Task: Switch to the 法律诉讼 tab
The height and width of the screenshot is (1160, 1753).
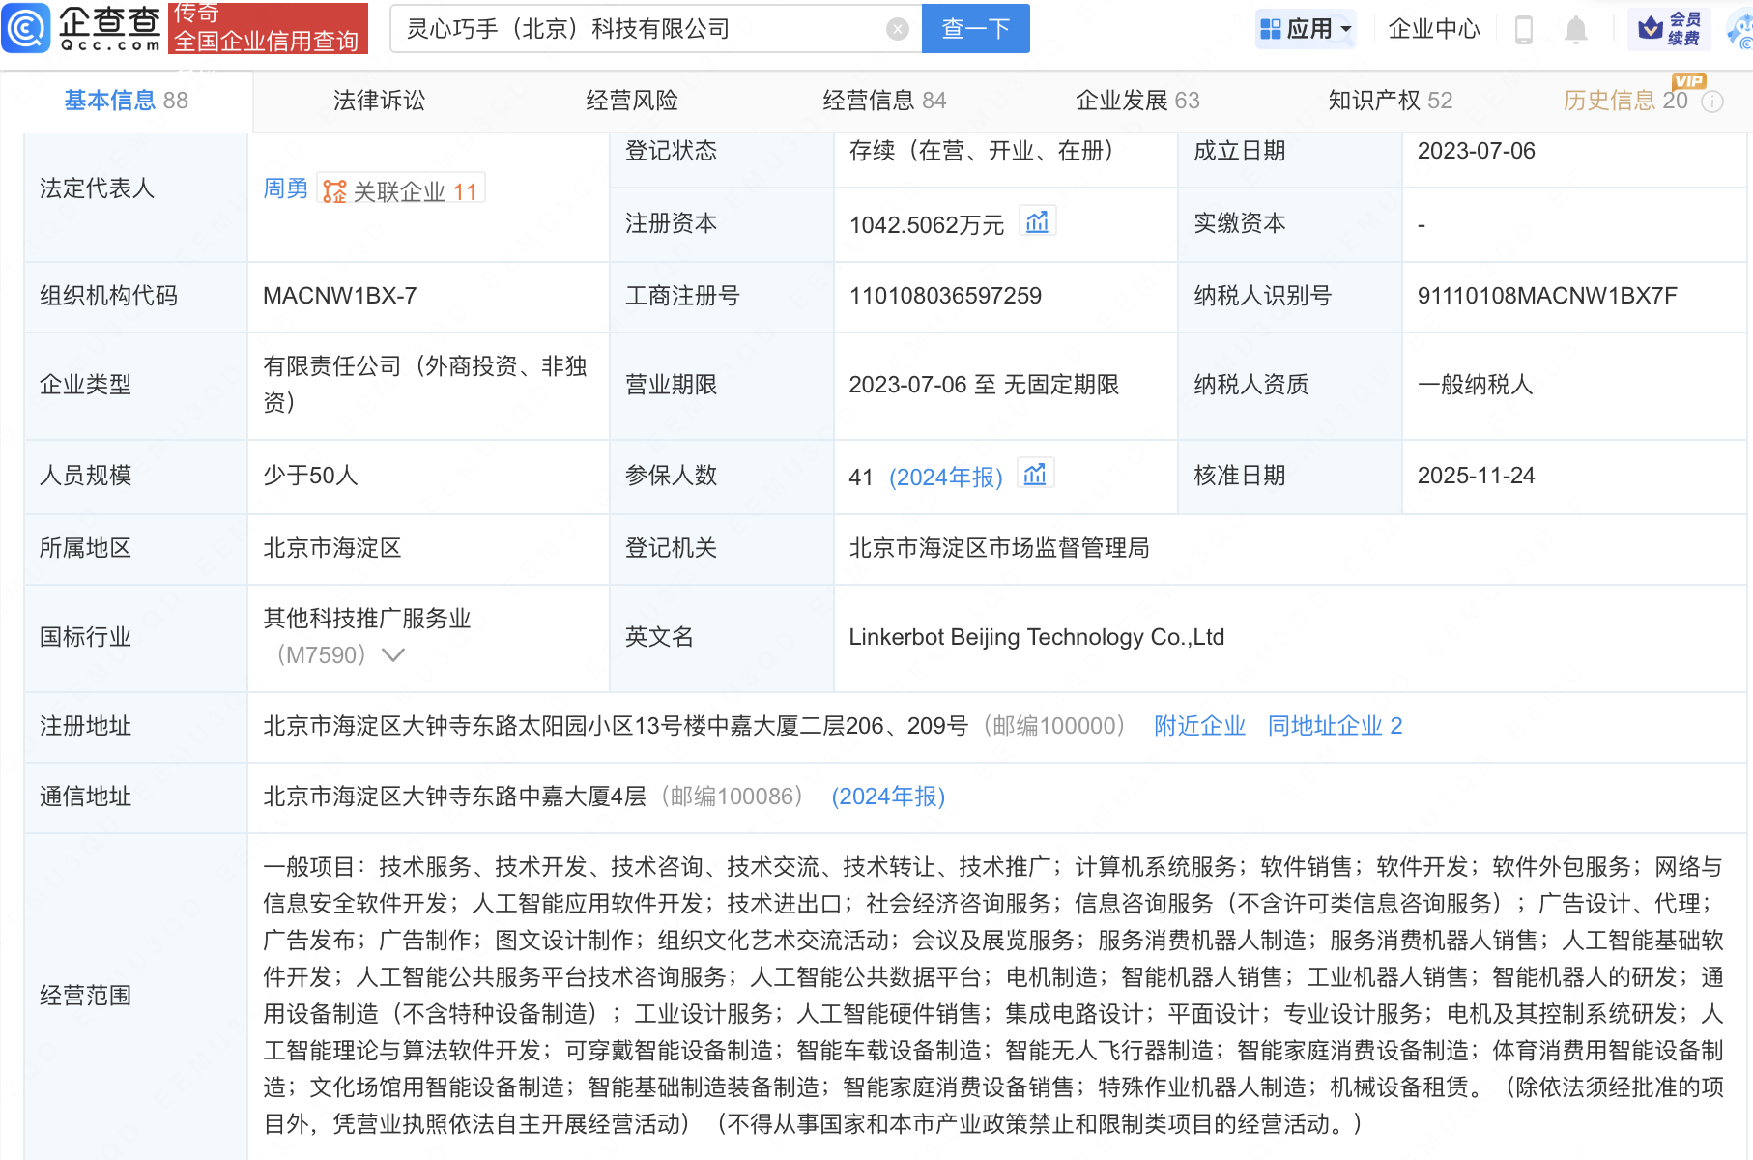Action: (379, 101)
